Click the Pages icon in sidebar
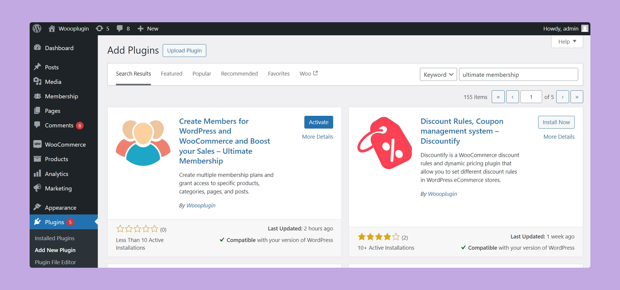 click(x=38, y=110)
